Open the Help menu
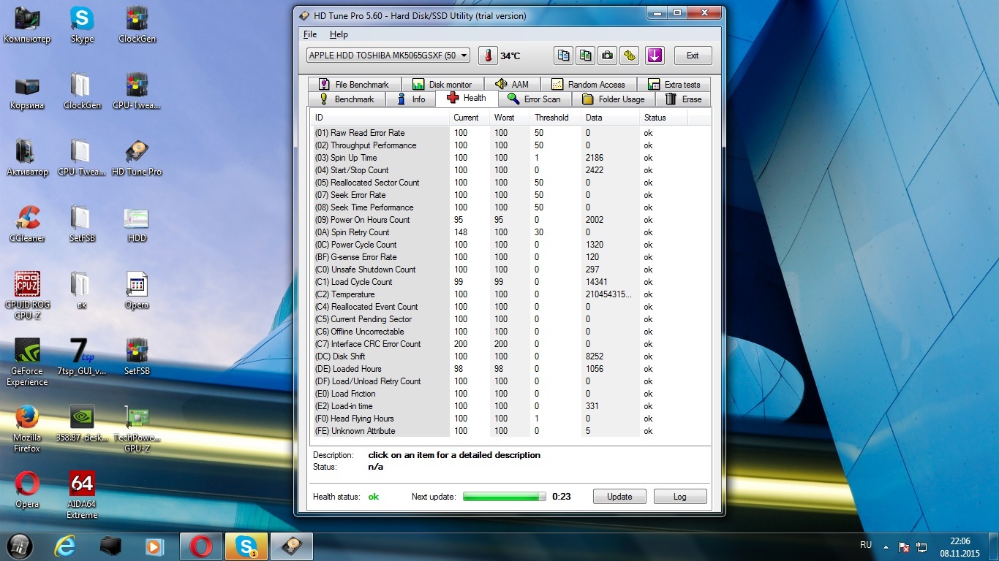The height and width of the screenshot is (561, 999). (339, 34)
